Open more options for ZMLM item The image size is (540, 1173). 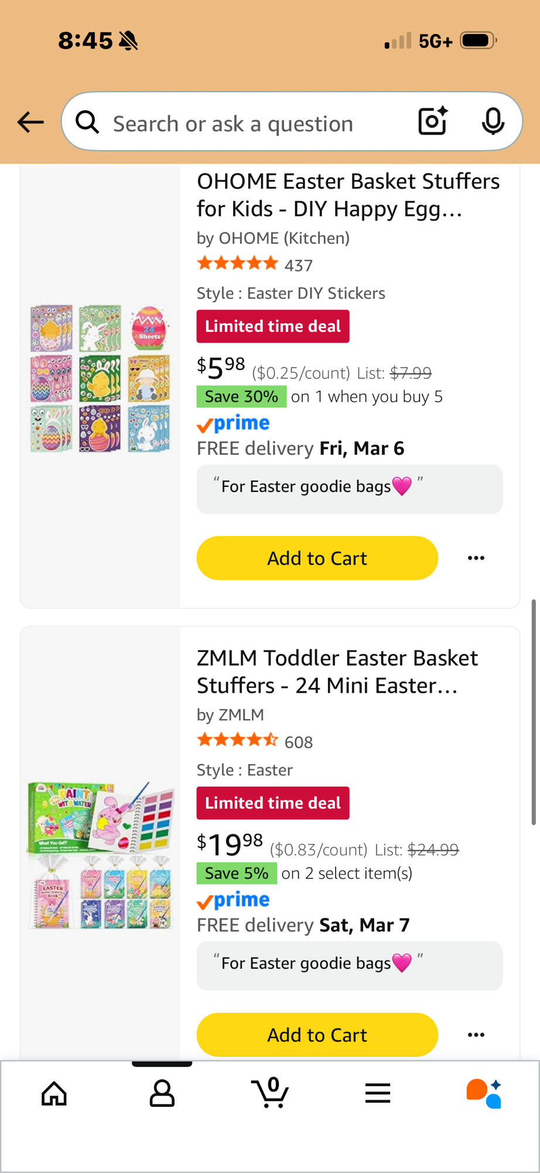tap(476, 1035)
